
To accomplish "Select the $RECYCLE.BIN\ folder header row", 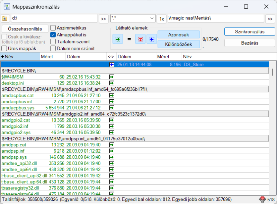I will (x=135, y=71).
